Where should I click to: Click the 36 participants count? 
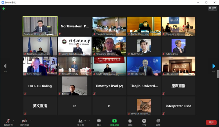click(85, 121)
